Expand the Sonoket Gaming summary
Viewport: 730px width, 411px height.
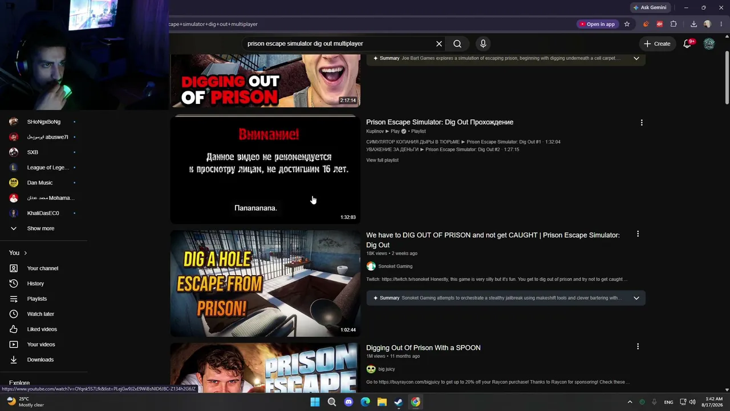click(x=636, y=298)
